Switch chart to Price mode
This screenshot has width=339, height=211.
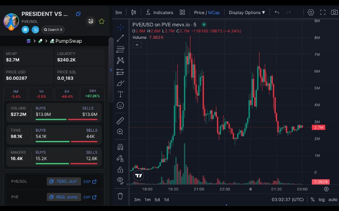(x=199, y=13)
